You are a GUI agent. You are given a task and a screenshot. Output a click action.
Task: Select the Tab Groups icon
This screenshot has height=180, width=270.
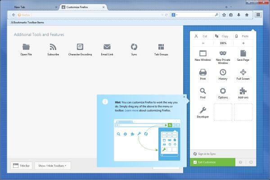point(161,47)
